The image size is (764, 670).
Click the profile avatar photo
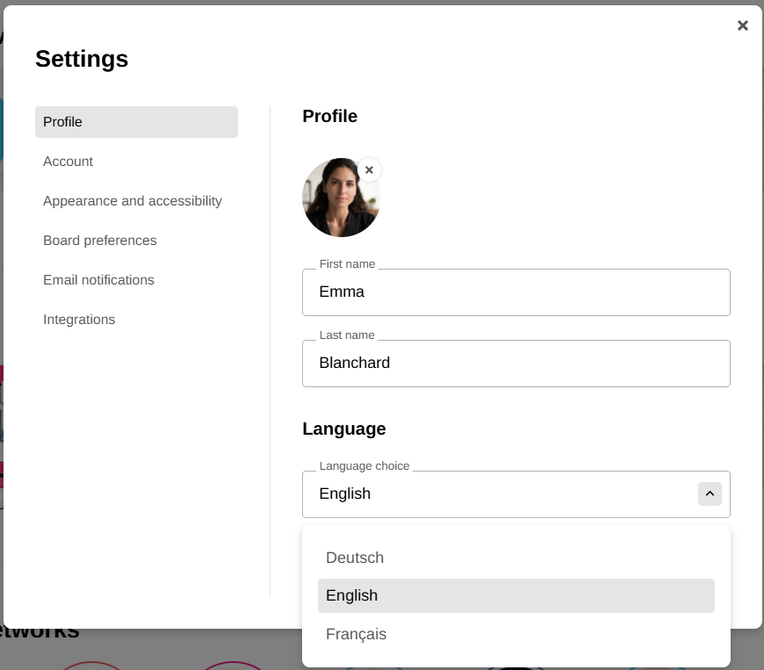[340, 198]
